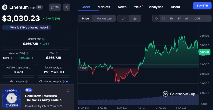Image resolution: width=213 pixels, height=110 pixels.
Task: Select the All time range
Action: [187, 19]
